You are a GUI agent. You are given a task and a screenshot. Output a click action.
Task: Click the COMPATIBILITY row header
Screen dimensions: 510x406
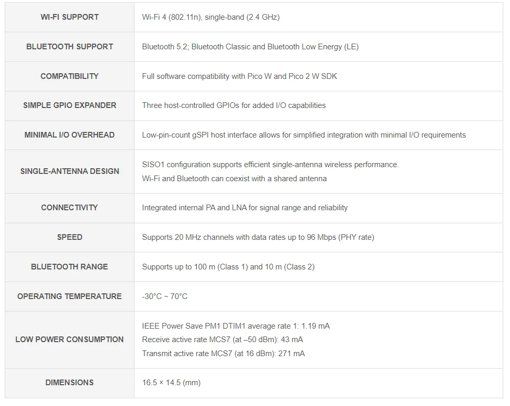[70, 76]
